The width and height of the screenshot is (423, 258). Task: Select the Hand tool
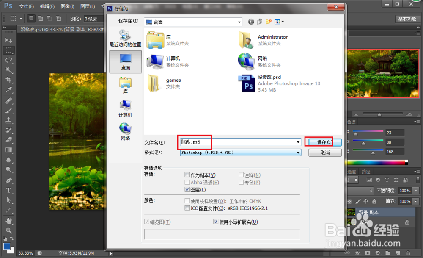8,221
